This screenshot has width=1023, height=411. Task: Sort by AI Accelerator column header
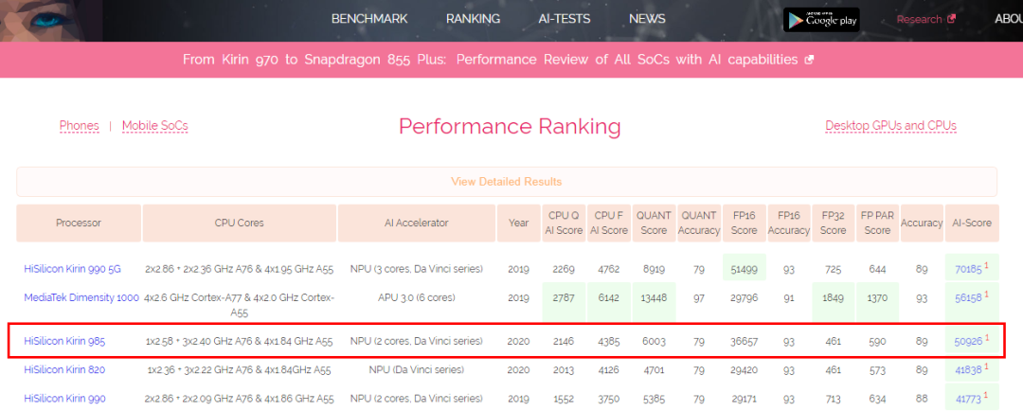416,223
